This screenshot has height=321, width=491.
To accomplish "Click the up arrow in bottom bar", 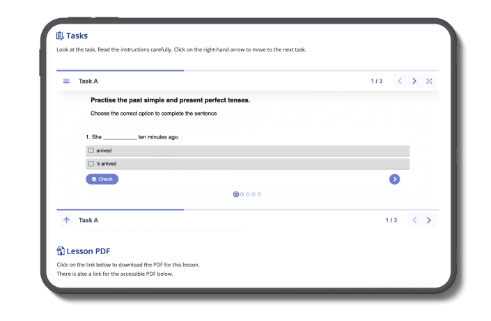I will pyautogui.click(x=67, y=220).
